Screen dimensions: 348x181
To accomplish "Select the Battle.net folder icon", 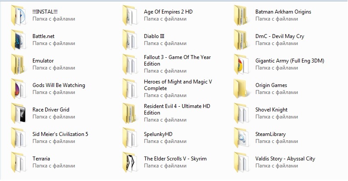I will [18, 40].
